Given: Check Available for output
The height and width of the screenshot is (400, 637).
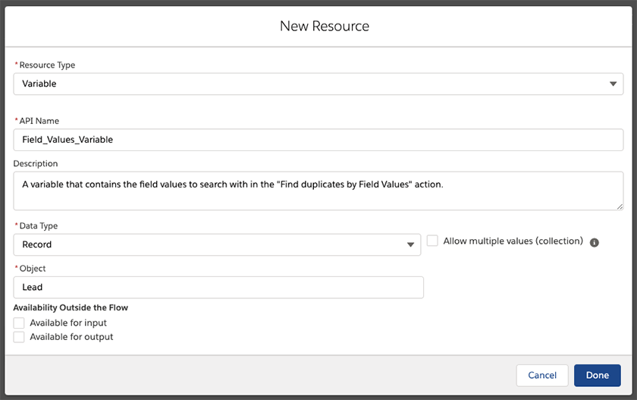Looking at the screenshot, I should pyautogui.click(x=19, y=337).
